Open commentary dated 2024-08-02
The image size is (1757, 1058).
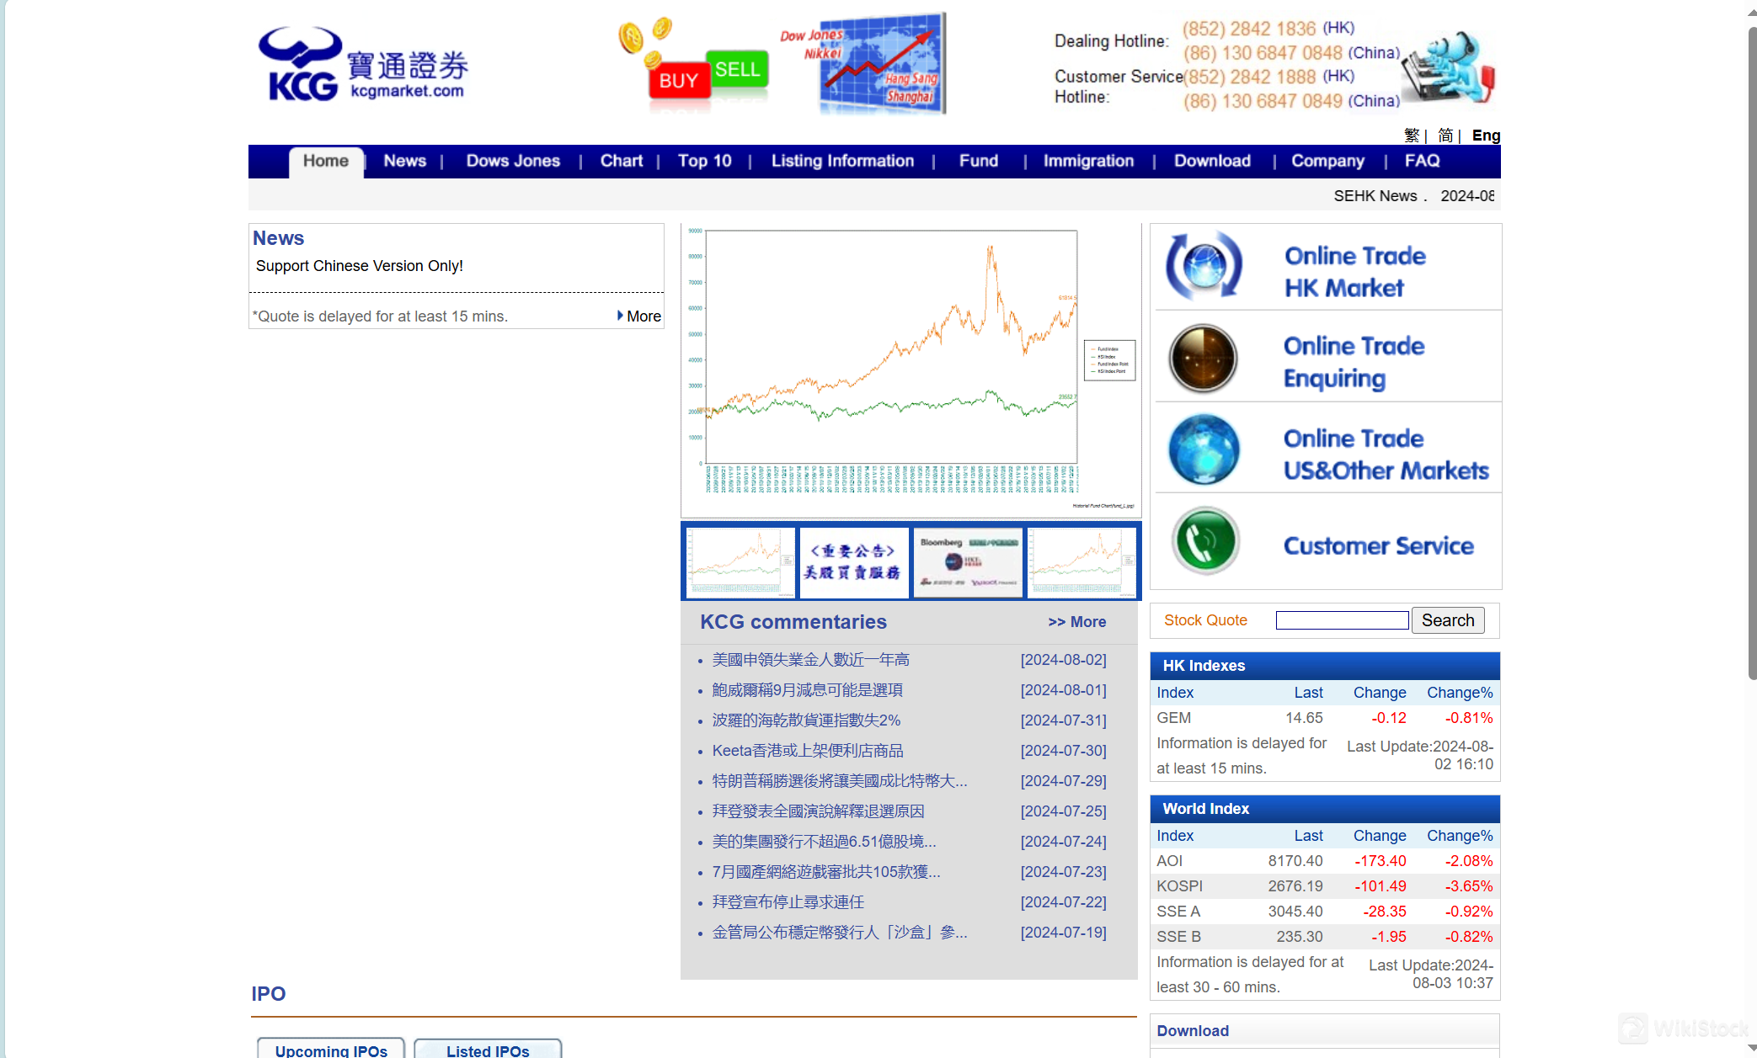(x=810, y=660)
